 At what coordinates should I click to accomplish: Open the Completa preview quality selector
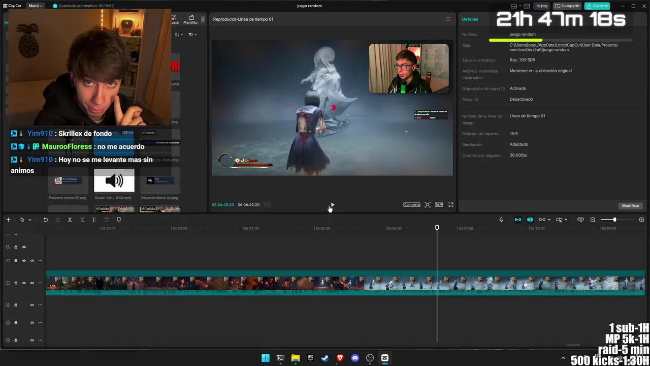pos(412,205)
